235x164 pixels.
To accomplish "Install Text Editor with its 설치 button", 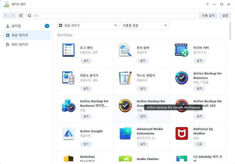I will click(142, 88).
